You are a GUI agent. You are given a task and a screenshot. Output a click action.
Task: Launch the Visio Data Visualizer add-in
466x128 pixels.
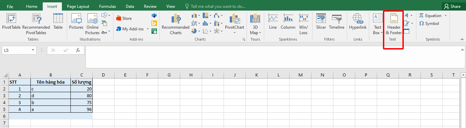[x=154, y=16]
